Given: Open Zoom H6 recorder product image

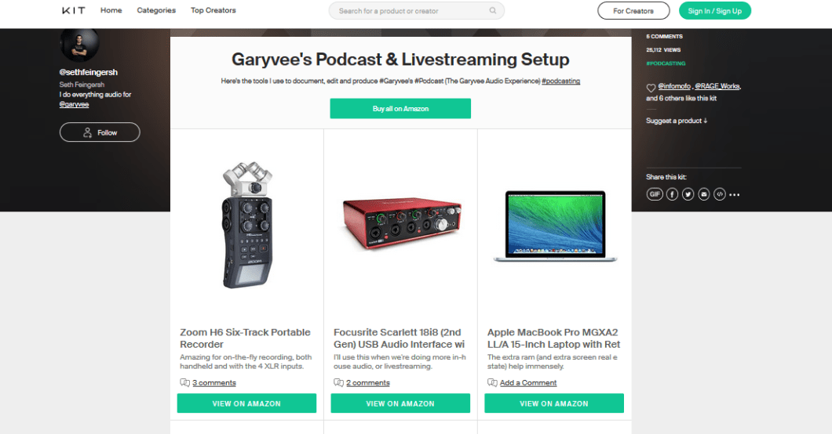Looking at the screenshot, I should pyautogui.click(x=246, y=225).
